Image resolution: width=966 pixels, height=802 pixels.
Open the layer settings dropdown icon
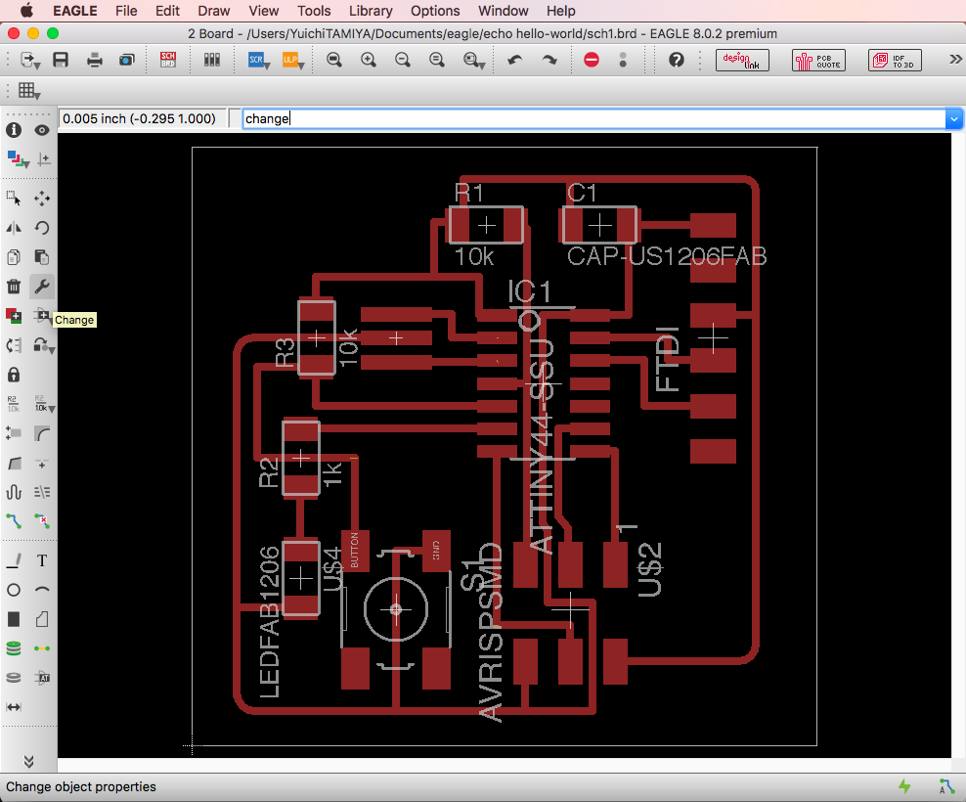click(x=18, y=160)
